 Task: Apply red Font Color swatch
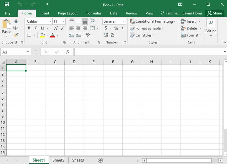point(52,35)
